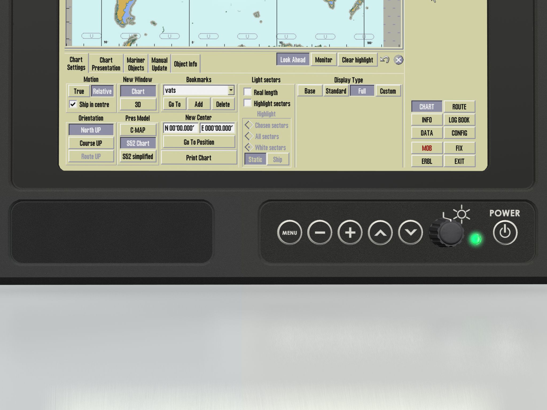Click the Go To Position button
This screenshot has width=547, height=410.
[199, 142]
